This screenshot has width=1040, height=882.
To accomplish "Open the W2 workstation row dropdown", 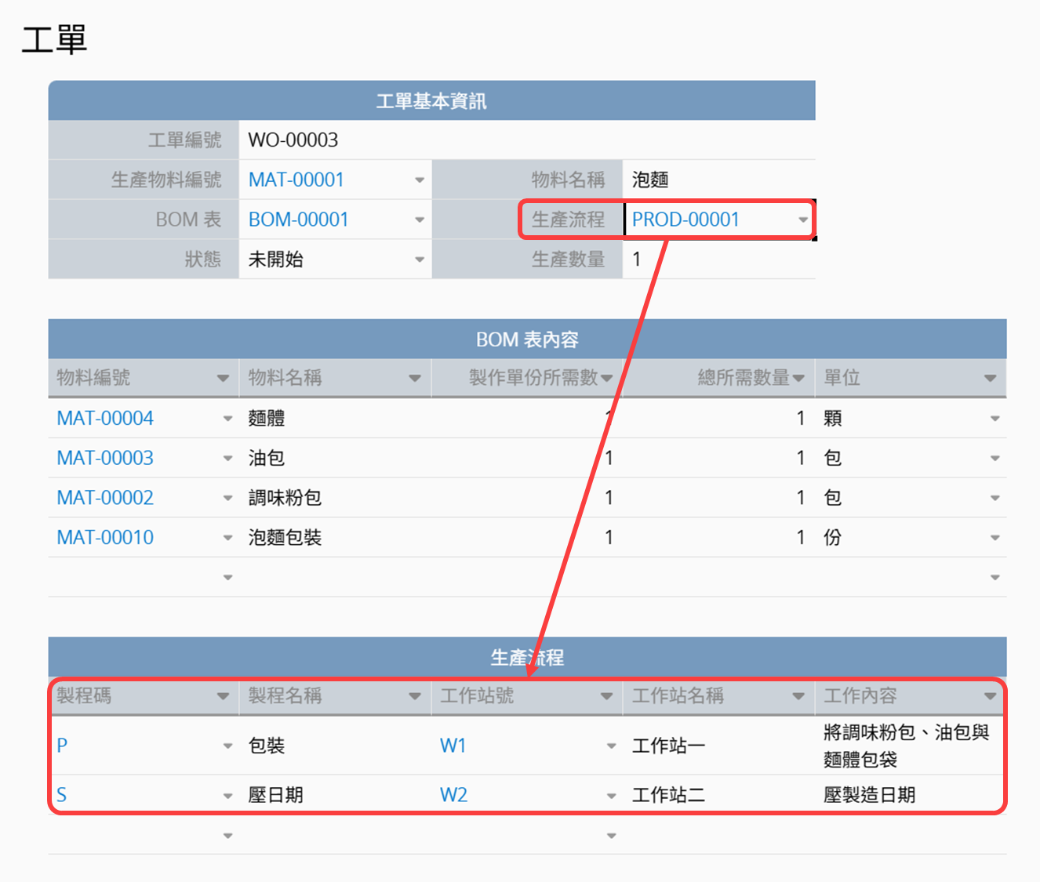I will (611, 796).
